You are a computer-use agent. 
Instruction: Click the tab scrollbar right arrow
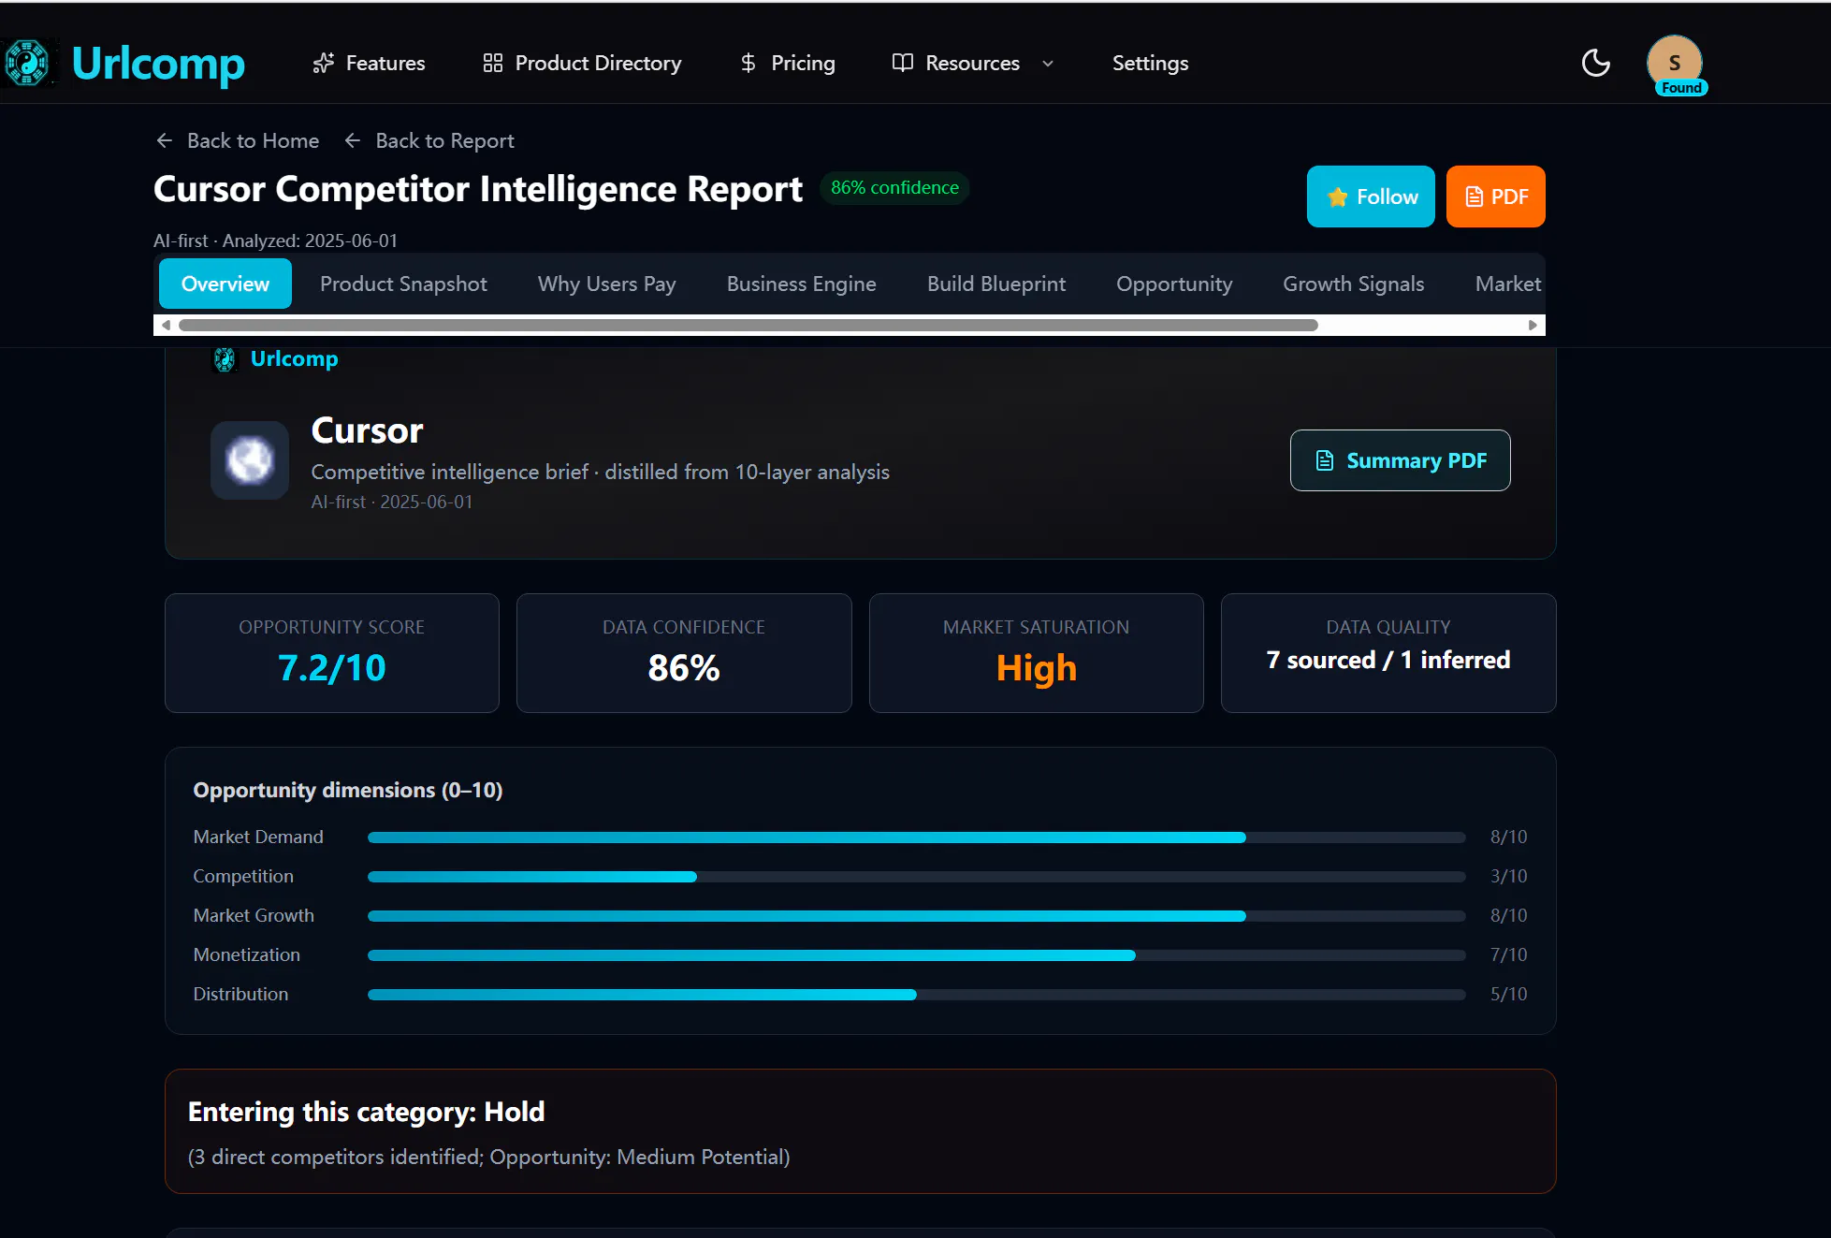pos(1533,326)
